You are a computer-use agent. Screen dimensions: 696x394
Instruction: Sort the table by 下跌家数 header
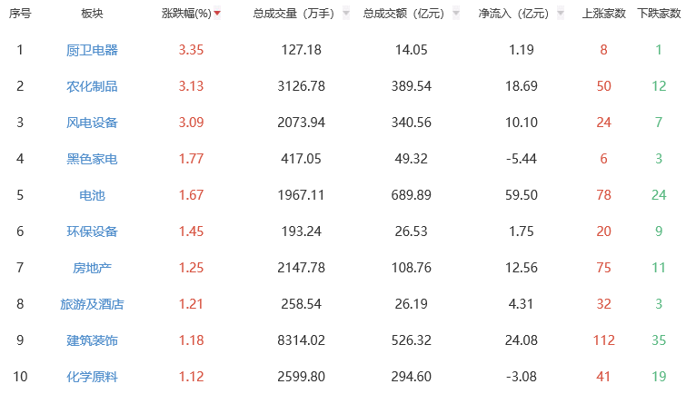point(659,14)
